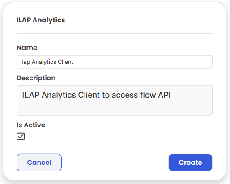This screenshot has height=184, width=230.
Task: Place cursor in 'ILAP Analytics Client to access flow API' text
Action: (x=96, y=95)
